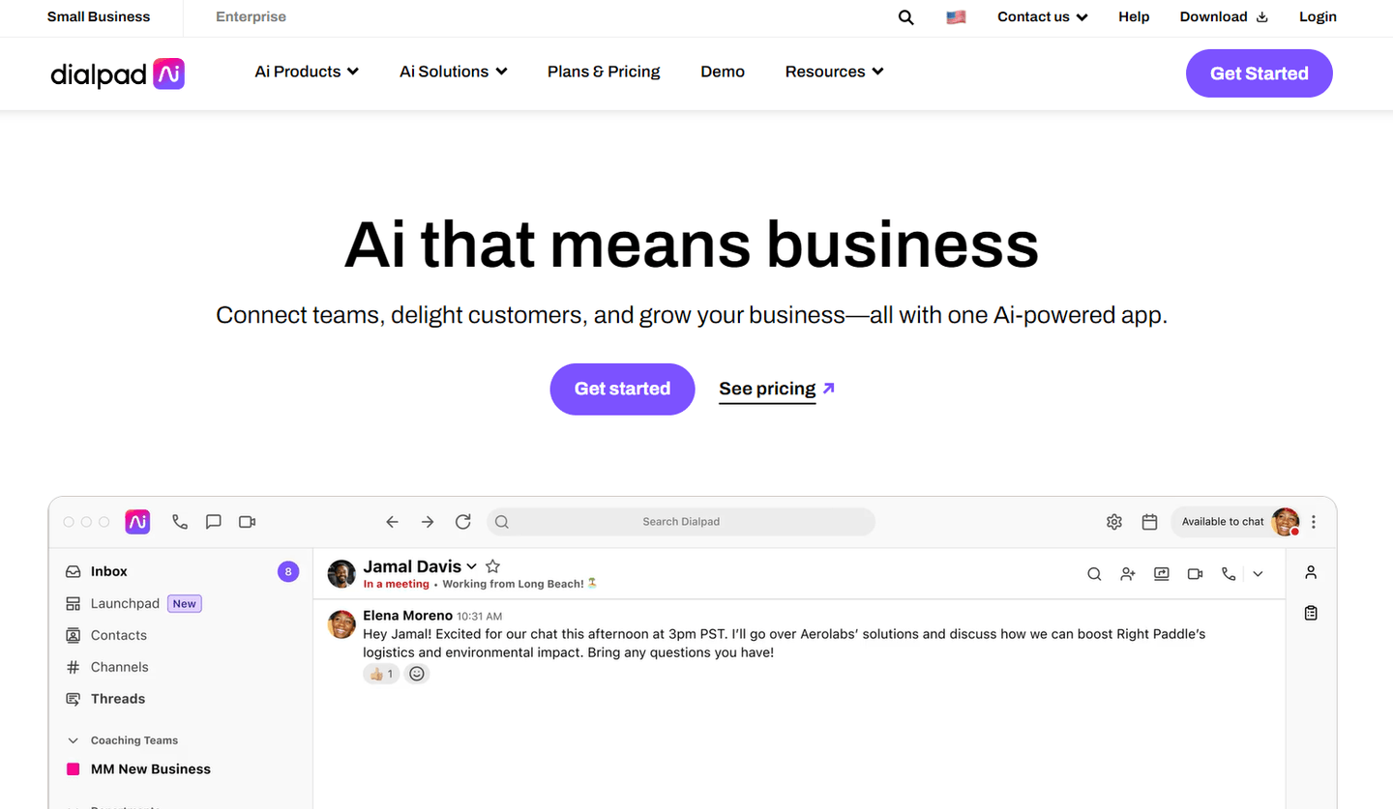Star the Jamal Davis conversation
Image resolution: width=1393 pixels, height=809 pixels.
point(492,566)
